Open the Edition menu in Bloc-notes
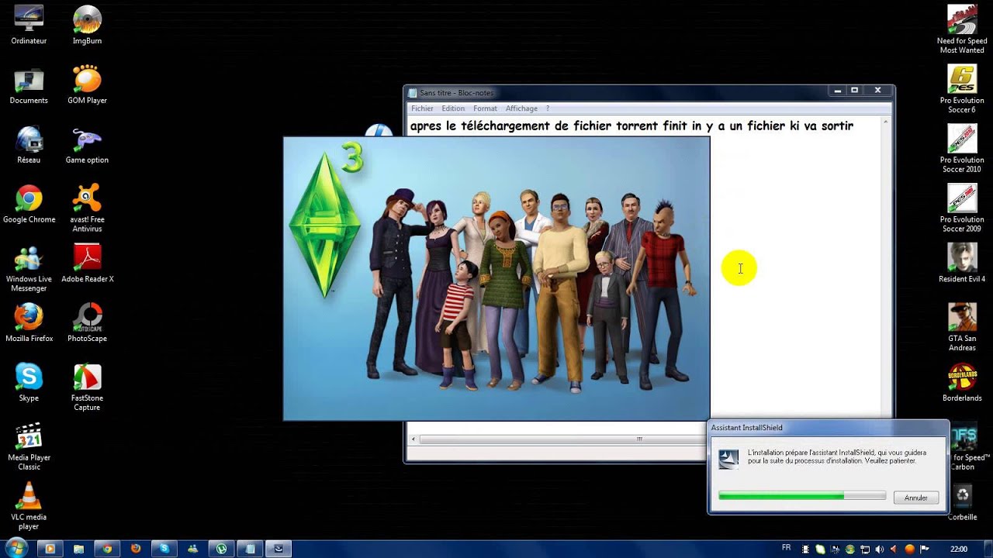The height and width of the screenshot is (558, 993). click(x=453, y=108)
